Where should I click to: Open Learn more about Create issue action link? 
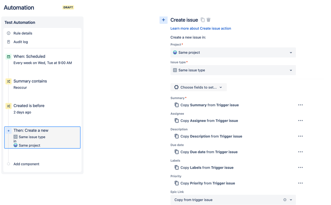click(x=200, y=28)
